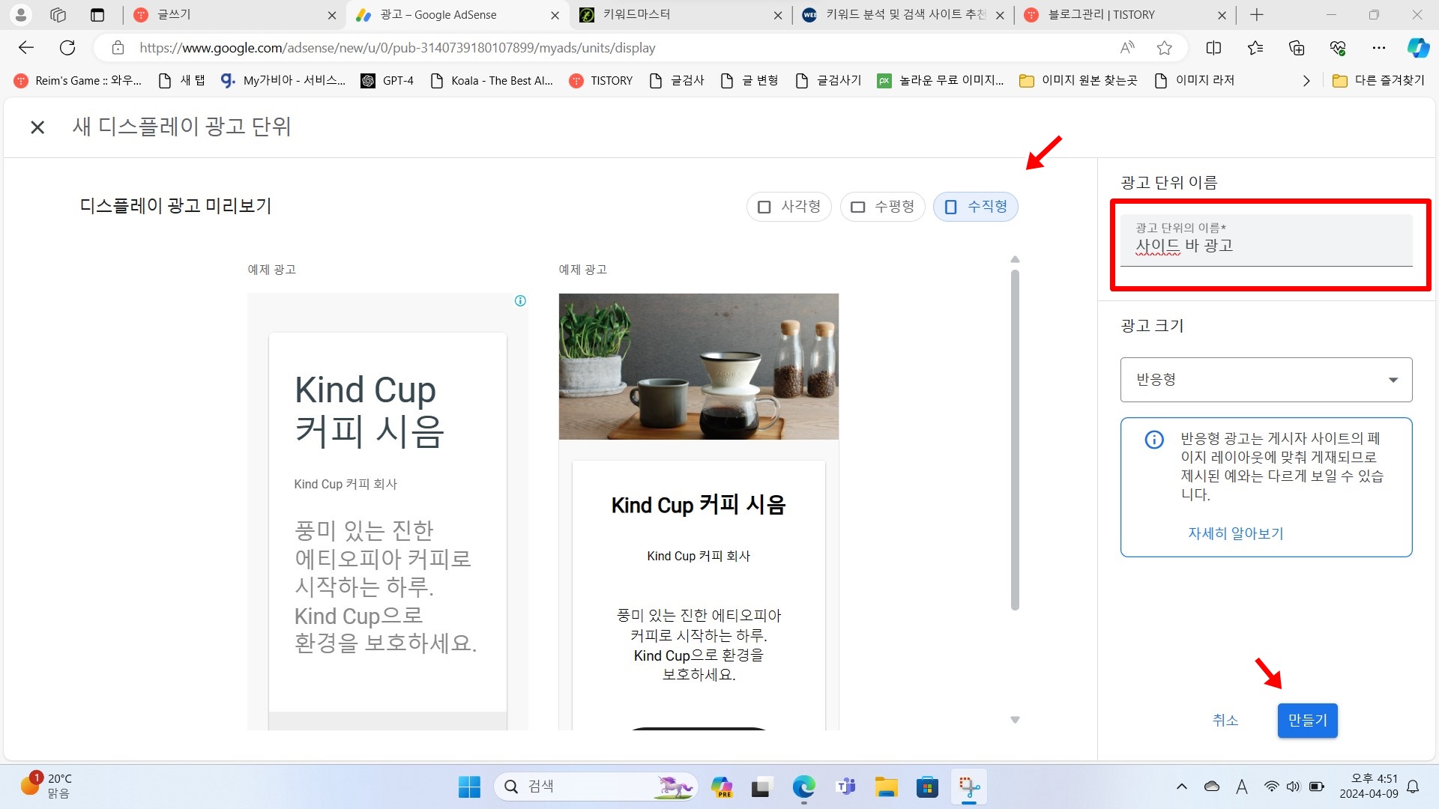
Task: Open Microsoft Store from taskbar
Action: [927, 787]
